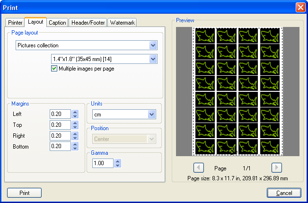308x203 pixels.
Task: Switch to the Printer tab
Action: pos(15,23)
